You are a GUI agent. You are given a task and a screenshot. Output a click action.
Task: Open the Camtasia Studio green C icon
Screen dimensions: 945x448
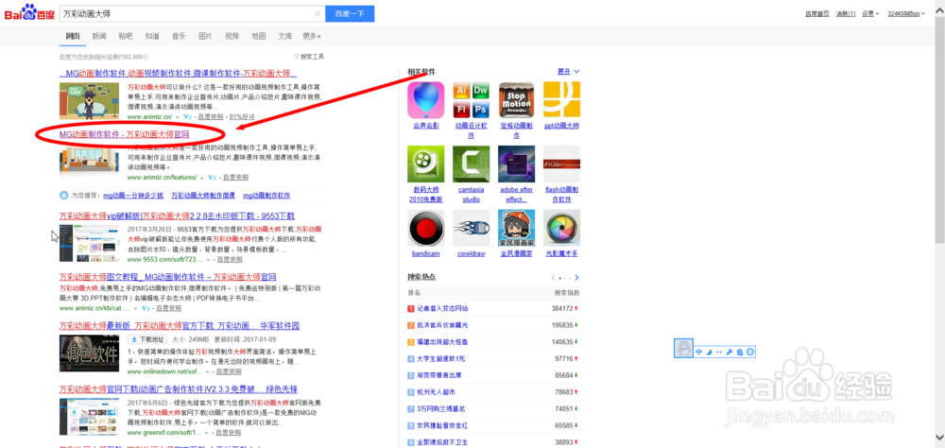pos(472,164)
